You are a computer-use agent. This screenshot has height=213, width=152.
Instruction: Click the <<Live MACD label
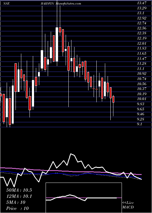[128, 205]
